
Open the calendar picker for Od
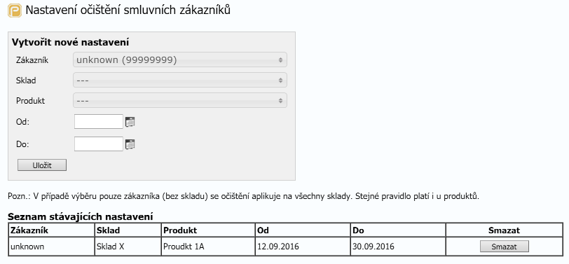(130, 122)
